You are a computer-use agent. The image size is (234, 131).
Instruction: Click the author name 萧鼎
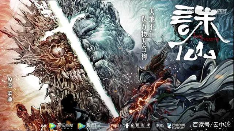click(x=10, y=96)
